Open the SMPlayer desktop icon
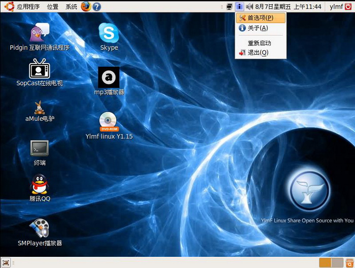355x268 pixels. click(x=40, y=228)
